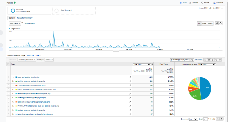Screen dimensions: 228x122
Task: Switch to the performance bar view icon
Action: pos(212,60)
